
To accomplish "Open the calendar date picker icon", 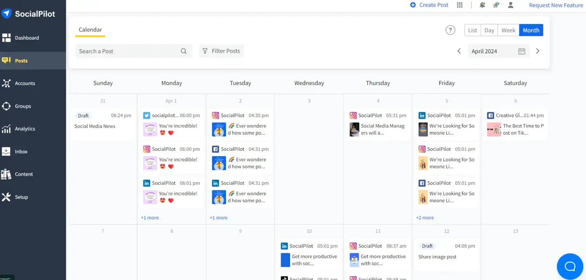I will (x=521, y=51).
